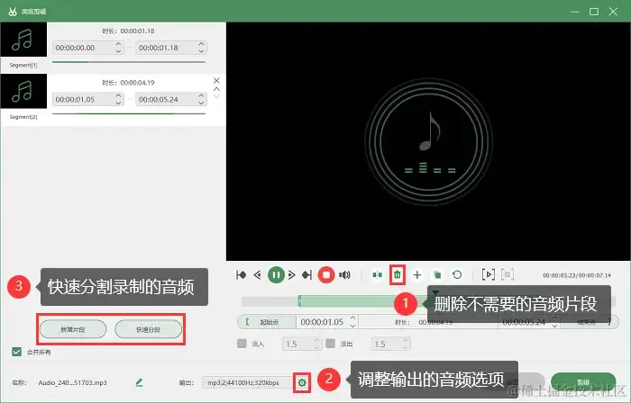Click the Segment[1] progress bar

click(x=129, y=62)
